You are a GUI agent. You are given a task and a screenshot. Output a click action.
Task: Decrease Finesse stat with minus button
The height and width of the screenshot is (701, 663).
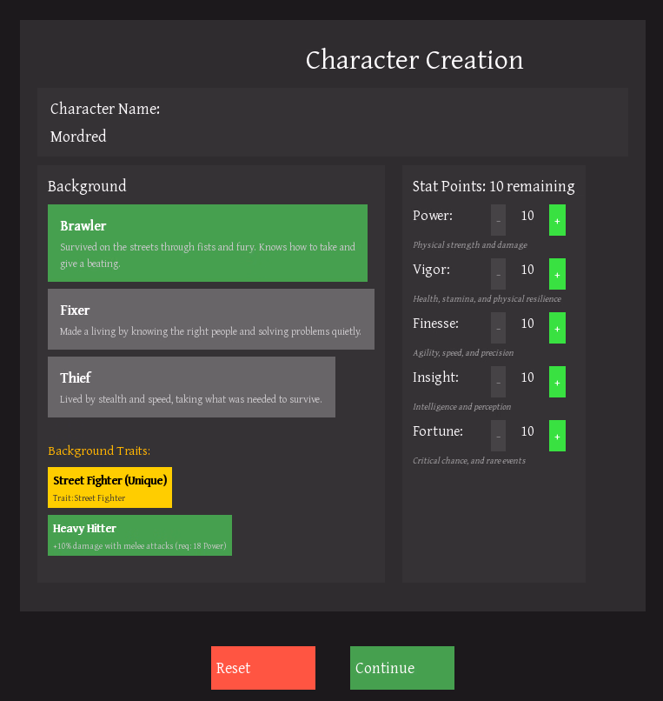click(x=498, y=329)
